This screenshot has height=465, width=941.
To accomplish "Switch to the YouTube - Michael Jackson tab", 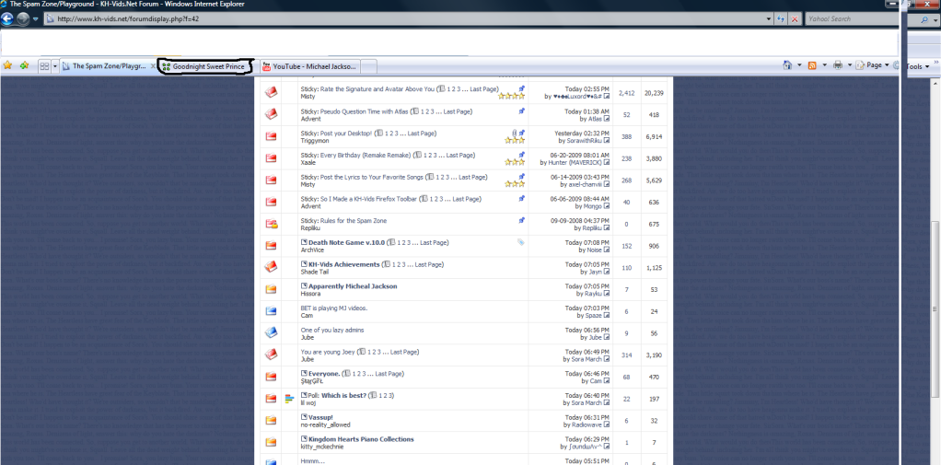I will (310, 66).
